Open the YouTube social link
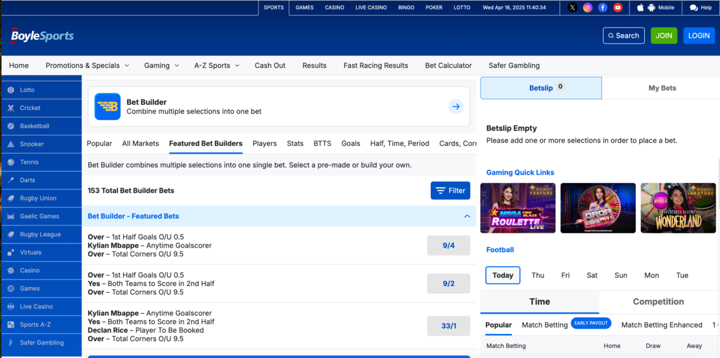The height and width of the screenshot is (358, 720). (x=618, y=8)
